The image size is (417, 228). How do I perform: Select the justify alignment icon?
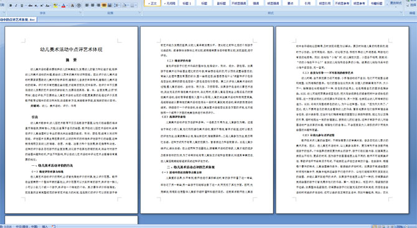point(104,6)
